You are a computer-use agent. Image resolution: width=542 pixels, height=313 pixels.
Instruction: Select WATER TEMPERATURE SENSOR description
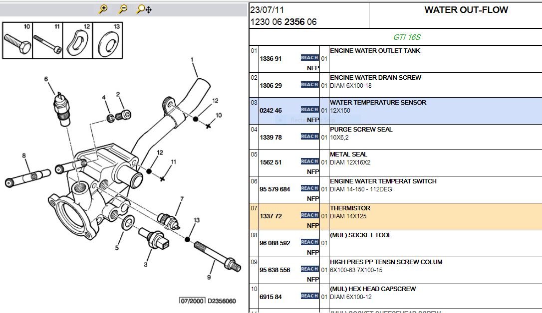[x=378, y=103]
